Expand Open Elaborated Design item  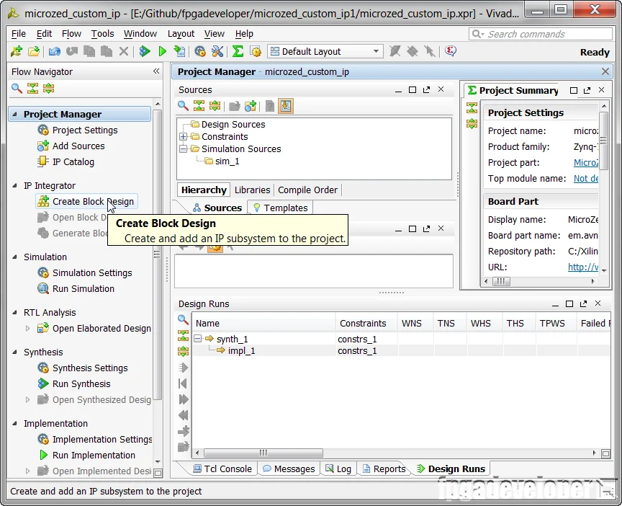tap(27, 329)
